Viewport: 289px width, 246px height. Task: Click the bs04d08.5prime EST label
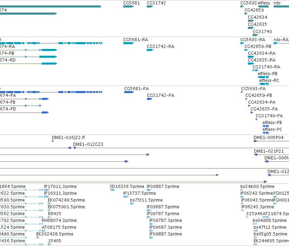pyautogui.click(x=269, y=221)
